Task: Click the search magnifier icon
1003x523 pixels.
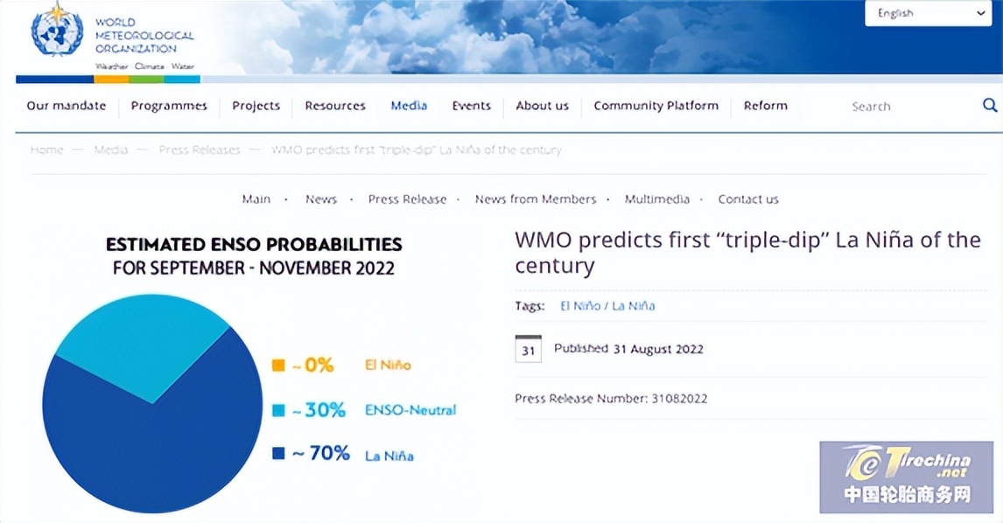Action: (990, 106)
